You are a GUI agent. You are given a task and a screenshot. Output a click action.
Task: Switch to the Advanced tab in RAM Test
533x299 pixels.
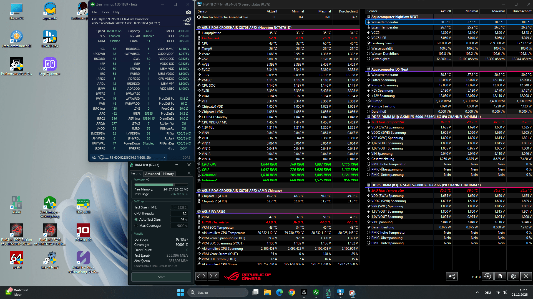point(152,174)
